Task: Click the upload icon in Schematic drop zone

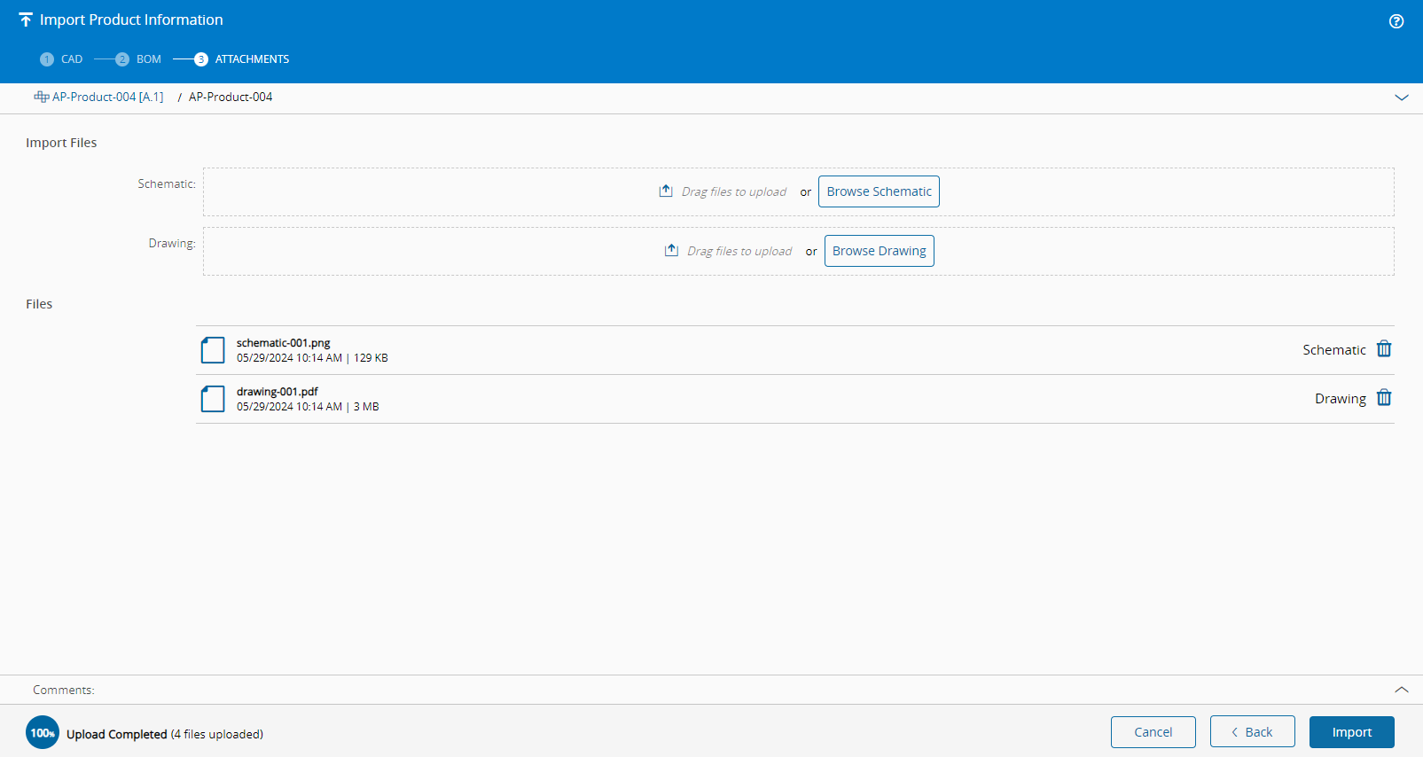Action: click(x=666, y=191)
